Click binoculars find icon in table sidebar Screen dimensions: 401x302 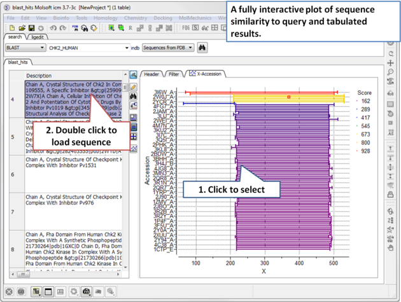[x=134, y=97]
